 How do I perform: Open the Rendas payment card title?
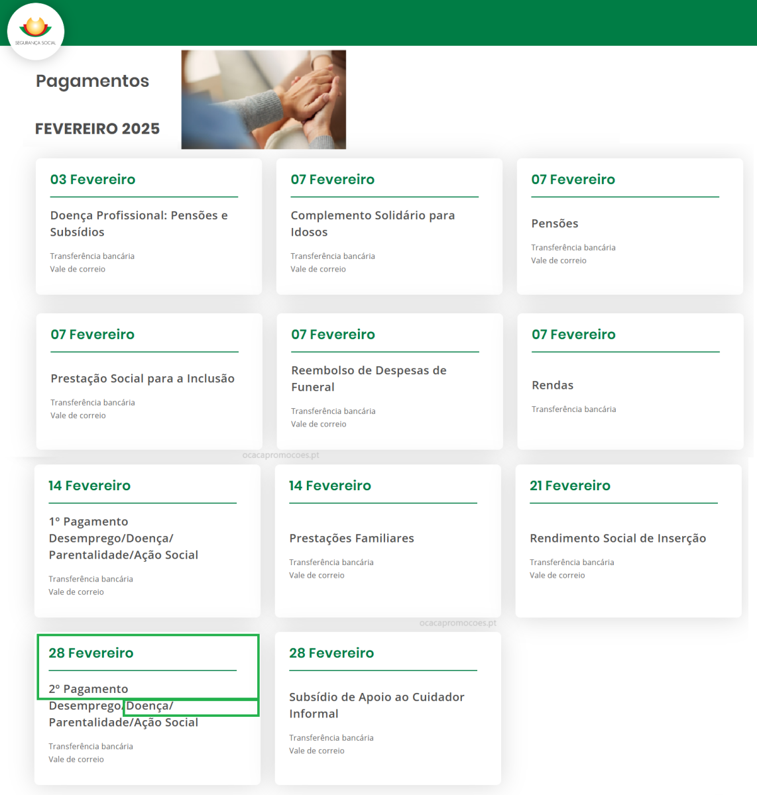point(553,386)
